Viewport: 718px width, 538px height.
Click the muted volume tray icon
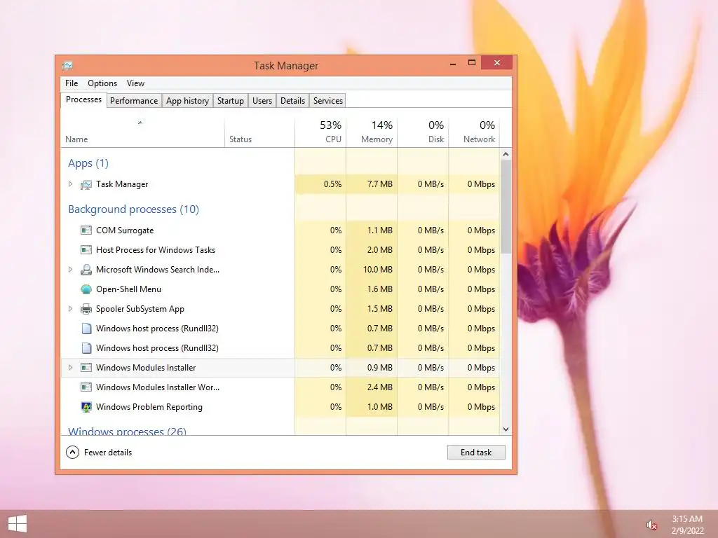pos(651,524)
